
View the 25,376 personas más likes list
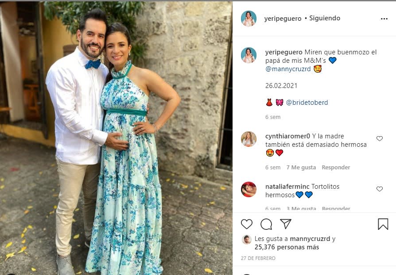(287, 247)
